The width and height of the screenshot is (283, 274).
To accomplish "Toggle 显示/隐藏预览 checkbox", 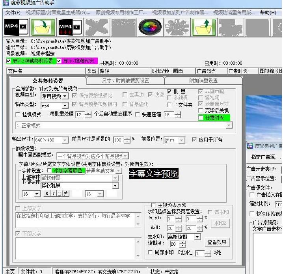I will click(x=59, y=61).
